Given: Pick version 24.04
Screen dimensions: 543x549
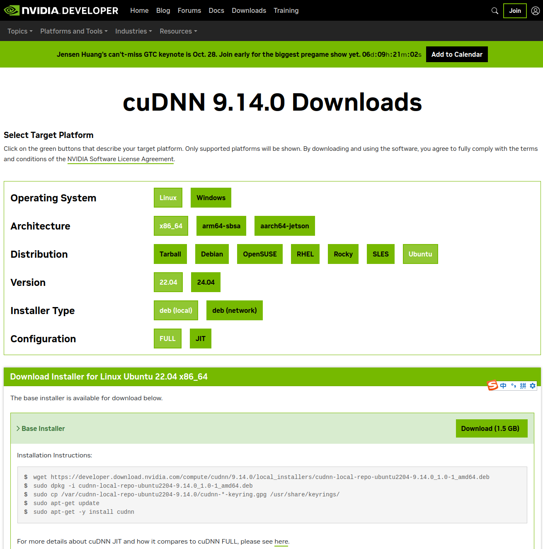Looking at the screenshot, I should pyautogui.click(x=206, y=282).
